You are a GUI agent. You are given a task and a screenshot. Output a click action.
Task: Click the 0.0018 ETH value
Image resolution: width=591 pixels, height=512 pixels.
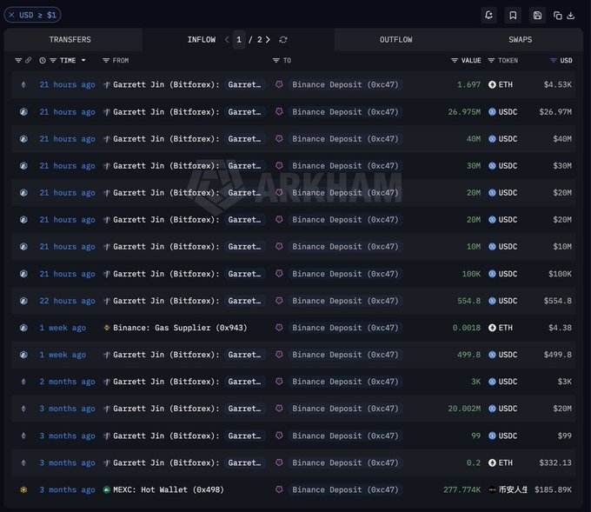(x=467, y=328)
